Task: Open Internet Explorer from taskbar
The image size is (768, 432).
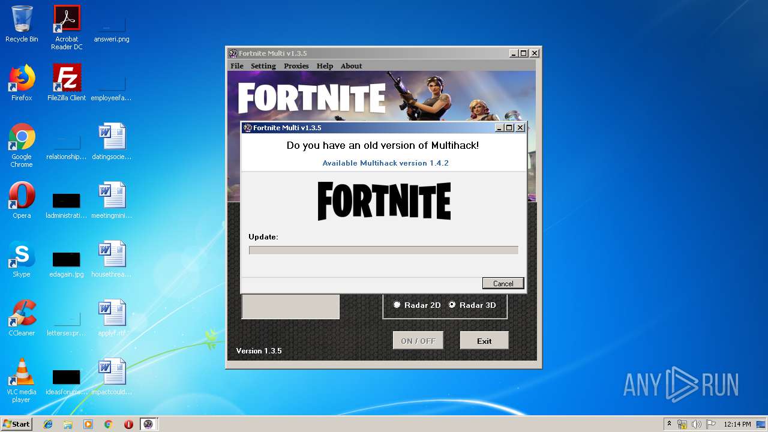Action: point(48,424)
